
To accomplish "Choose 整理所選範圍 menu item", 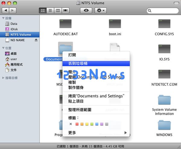I will point(96,110).
